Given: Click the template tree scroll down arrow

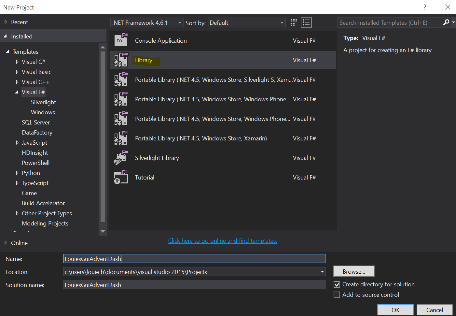Looking at the screenshot, I should pos(103,232).
